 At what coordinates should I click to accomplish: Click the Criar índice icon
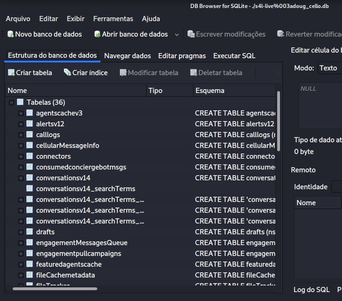click(x=68, y=73)
